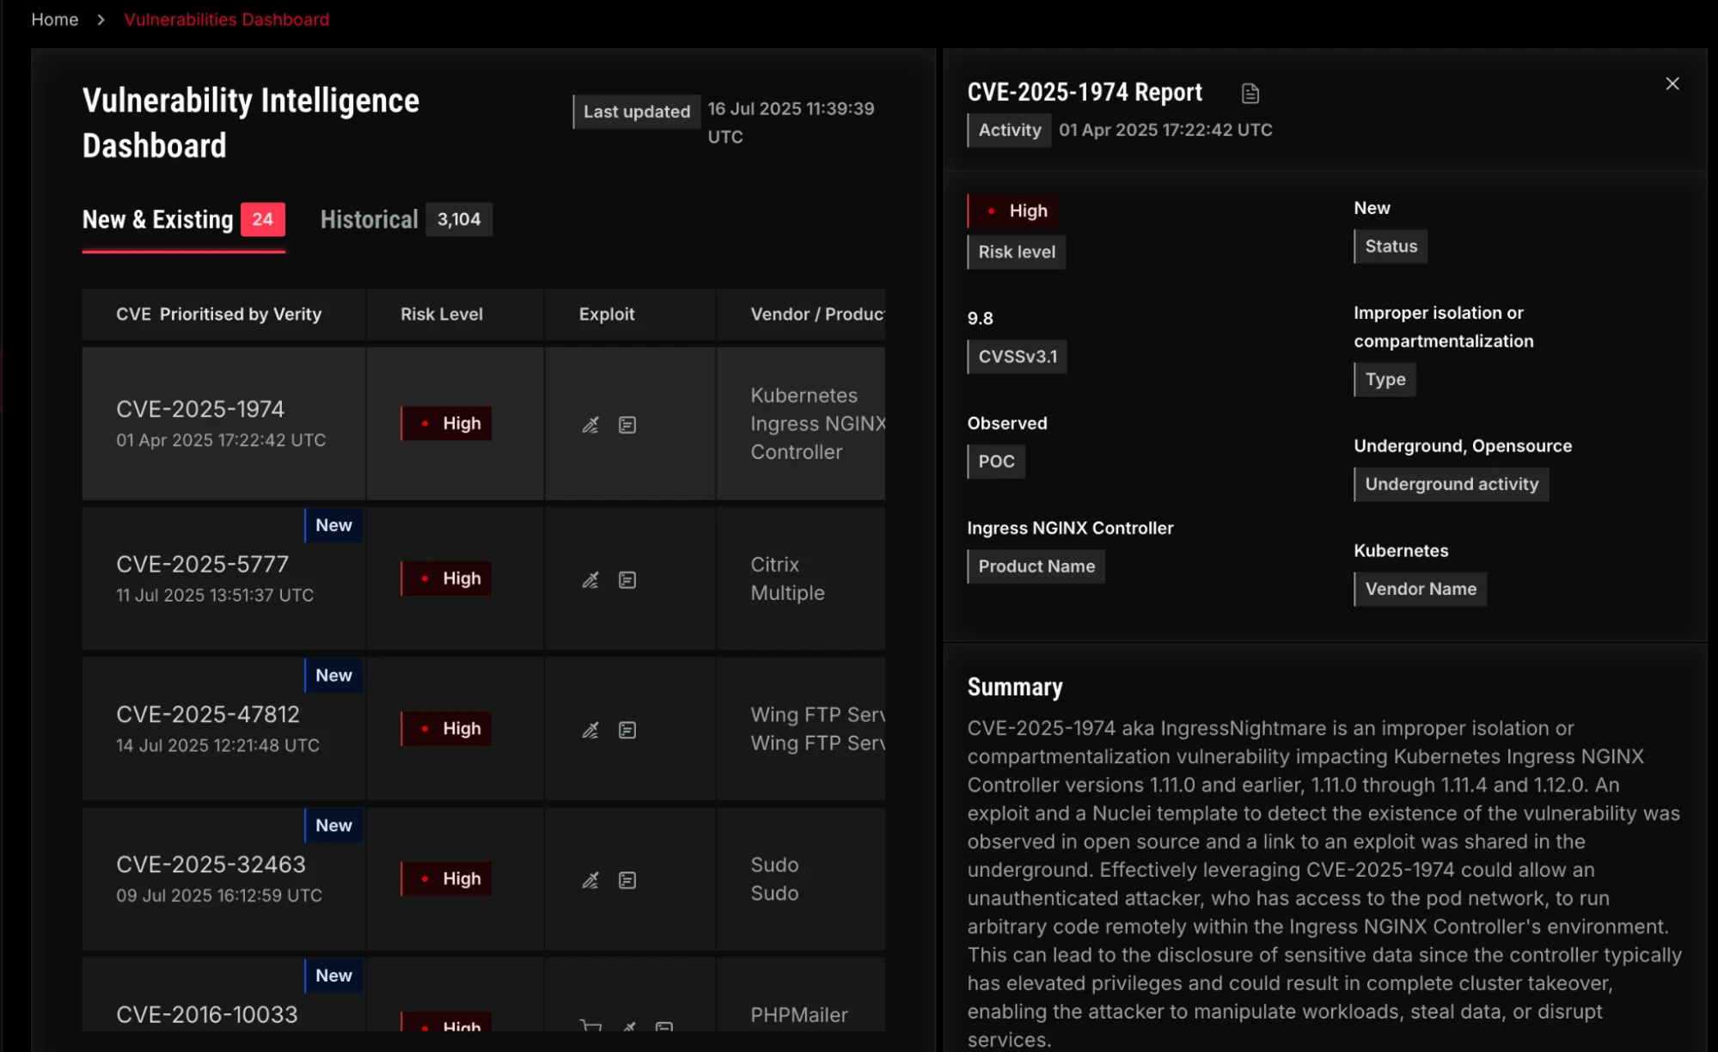Click the 9.8 CVSS score value

(x=981, y=318)
